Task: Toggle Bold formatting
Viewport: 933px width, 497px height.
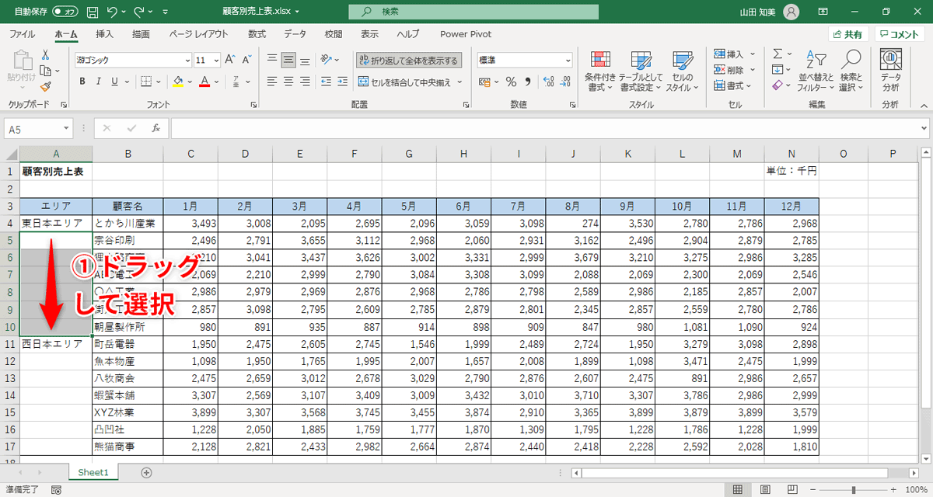Action: pyautogui.click(x=81, y=82)
